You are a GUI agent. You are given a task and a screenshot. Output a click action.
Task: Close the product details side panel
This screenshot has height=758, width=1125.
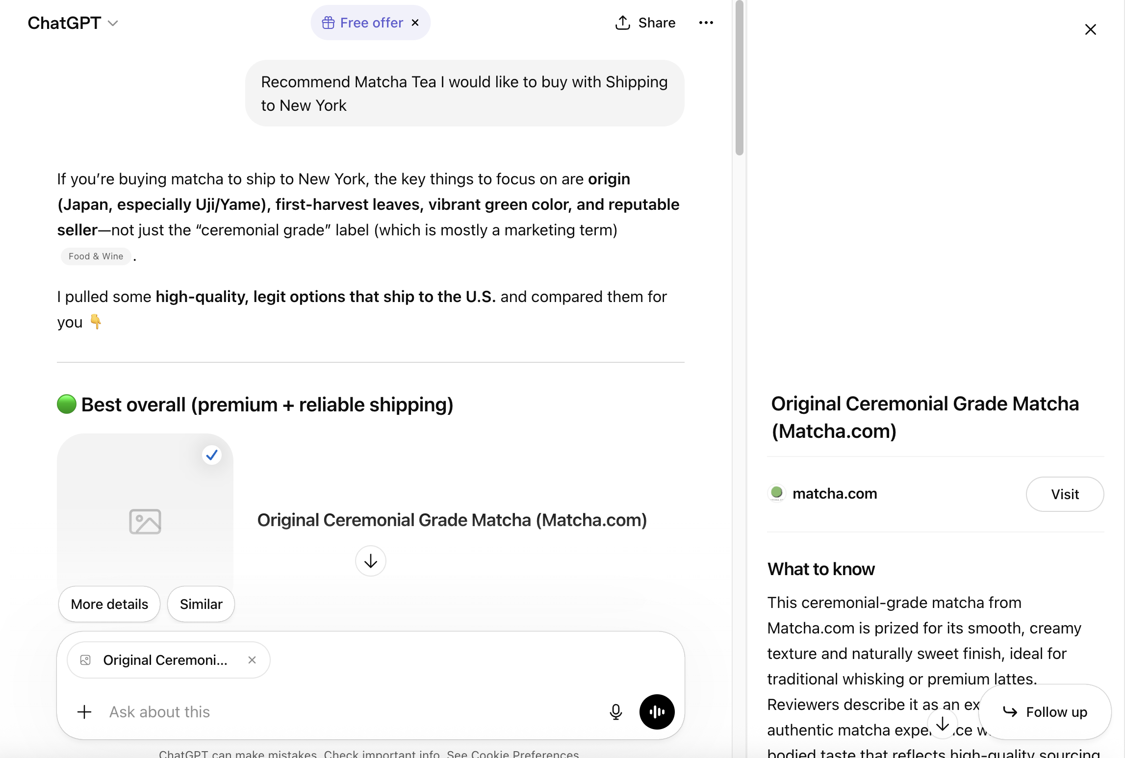(x=1090, y=29)
